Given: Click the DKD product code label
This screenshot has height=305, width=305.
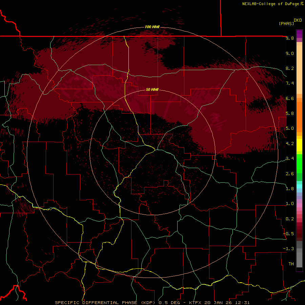Looking at the screenshot, I should coord(298,20).
